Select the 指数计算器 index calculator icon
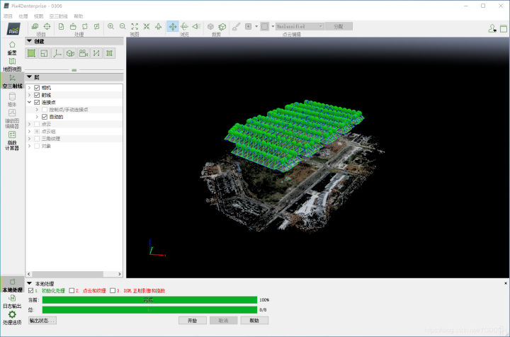Image resolution: width=510 pixels, height=337 pixels. 12,135
